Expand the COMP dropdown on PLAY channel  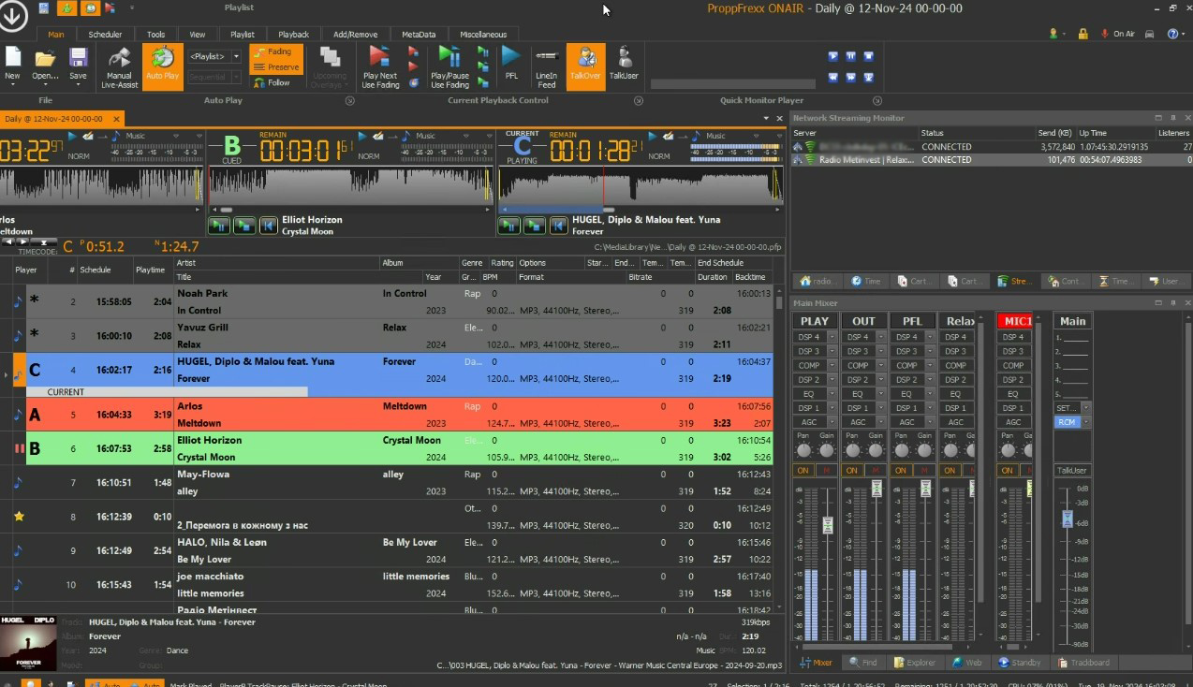click(x=832, y=366)
